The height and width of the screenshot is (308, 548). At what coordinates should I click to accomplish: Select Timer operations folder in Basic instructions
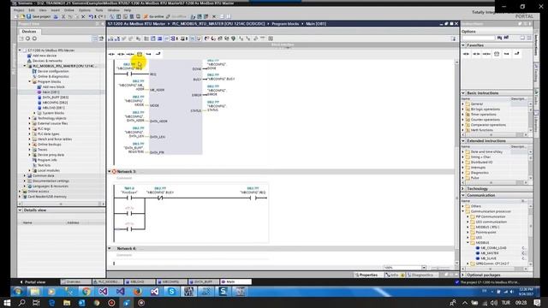click(483, 115)
